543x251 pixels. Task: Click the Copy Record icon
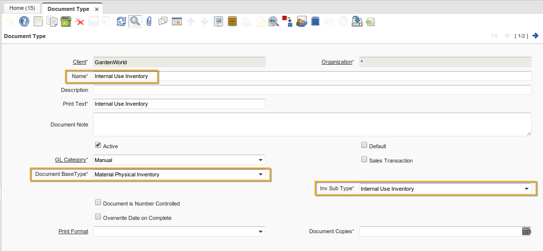(x=52, y=21)
